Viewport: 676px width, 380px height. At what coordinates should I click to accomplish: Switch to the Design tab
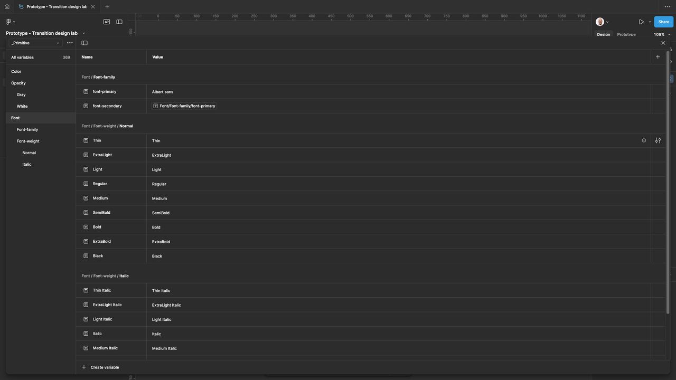pos(603,34)
